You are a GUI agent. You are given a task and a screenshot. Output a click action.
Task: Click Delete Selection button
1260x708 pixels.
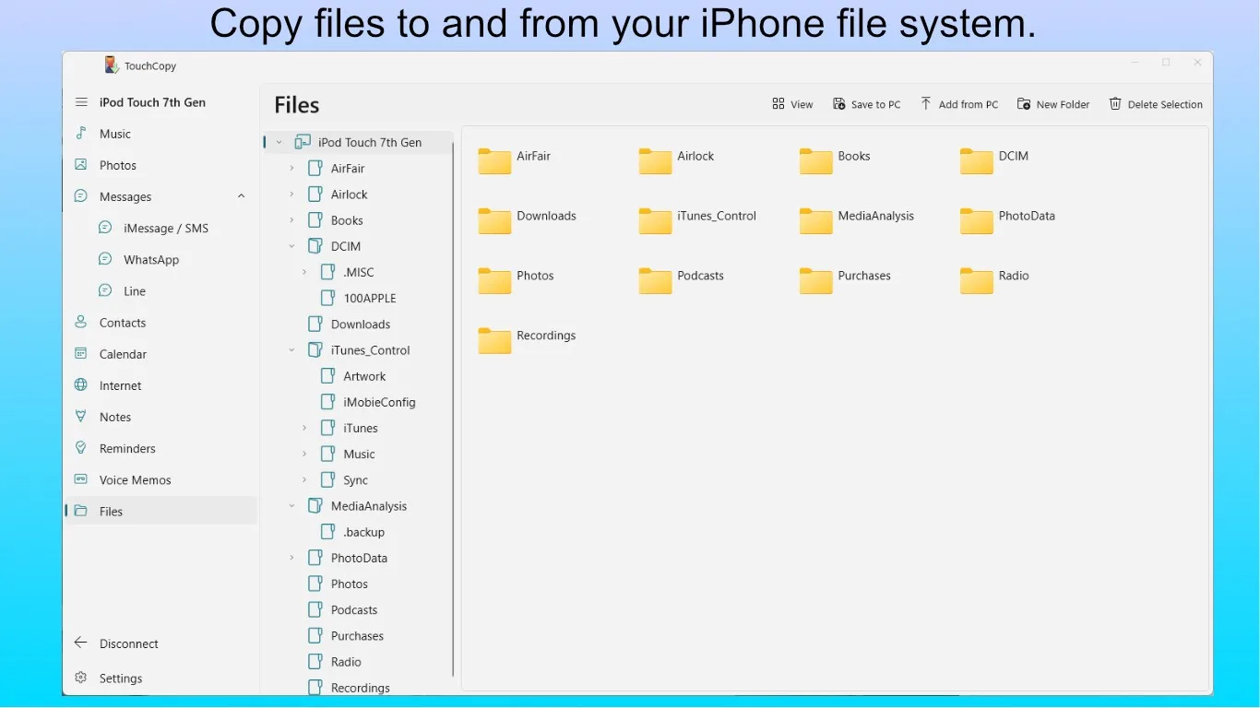(1156, 104)
